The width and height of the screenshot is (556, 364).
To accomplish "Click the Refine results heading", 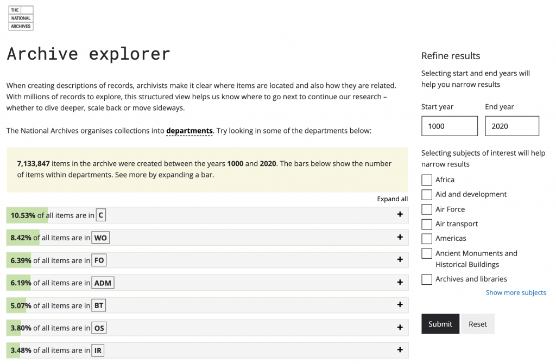I will 451,56.
